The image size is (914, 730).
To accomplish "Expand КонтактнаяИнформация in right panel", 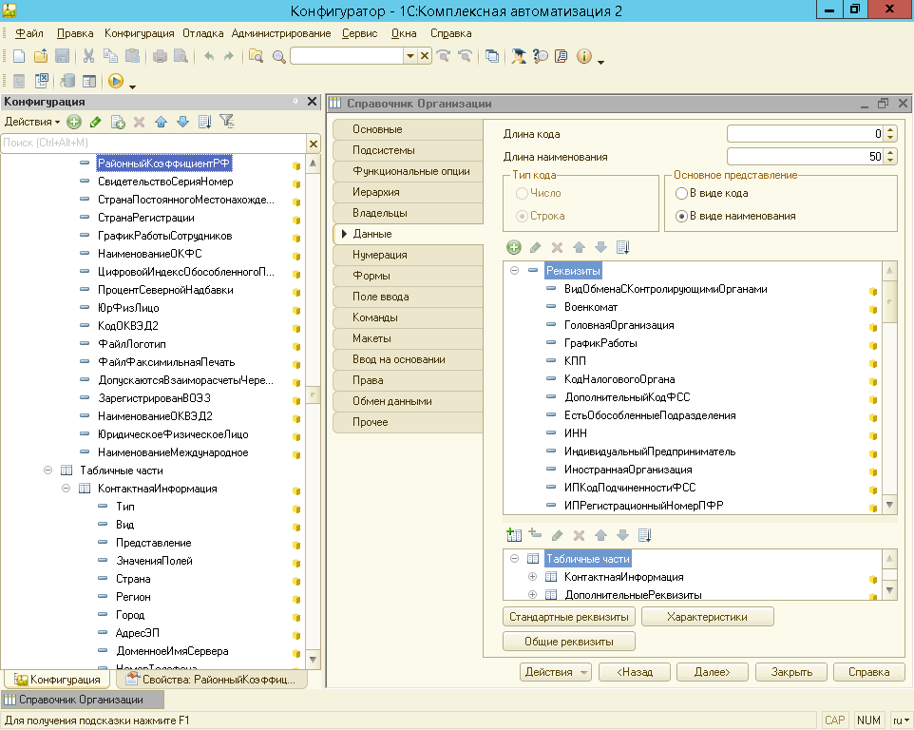I will pos(532,577).
